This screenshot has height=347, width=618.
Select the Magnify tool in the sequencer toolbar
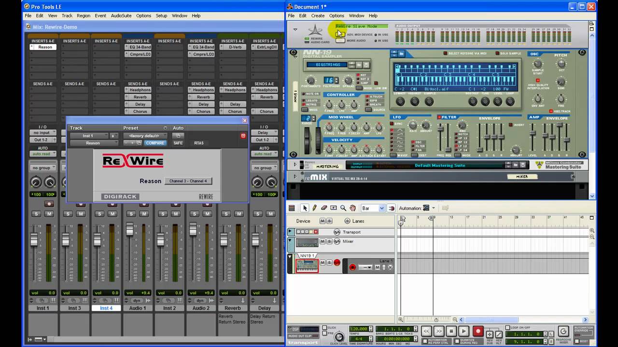click(x=343, y=208)
